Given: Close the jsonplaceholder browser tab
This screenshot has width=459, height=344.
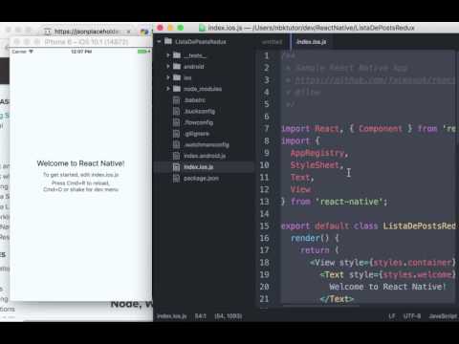Looking at the screenshot, I should click(x=128, y=32).
